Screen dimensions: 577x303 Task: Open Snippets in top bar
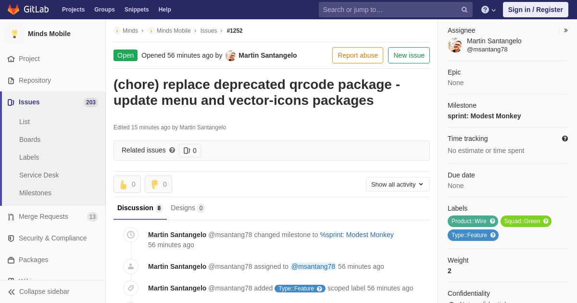[137, 10]
